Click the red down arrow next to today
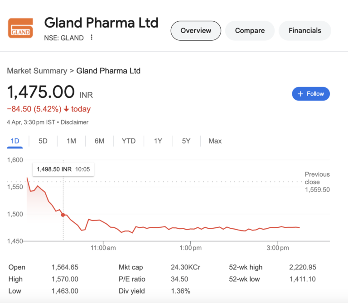Viewport: 348px width, 303px height. tap(66, 109)
